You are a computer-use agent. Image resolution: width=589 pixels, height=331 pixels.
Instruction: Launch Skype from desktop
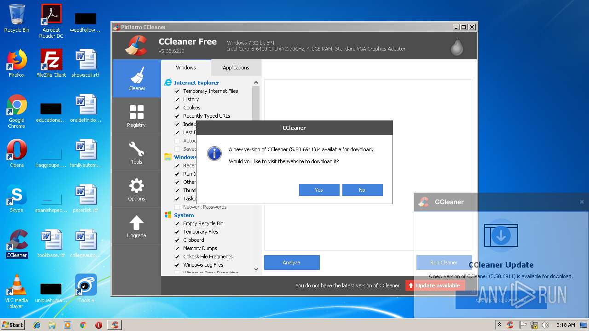coord(17,199)
